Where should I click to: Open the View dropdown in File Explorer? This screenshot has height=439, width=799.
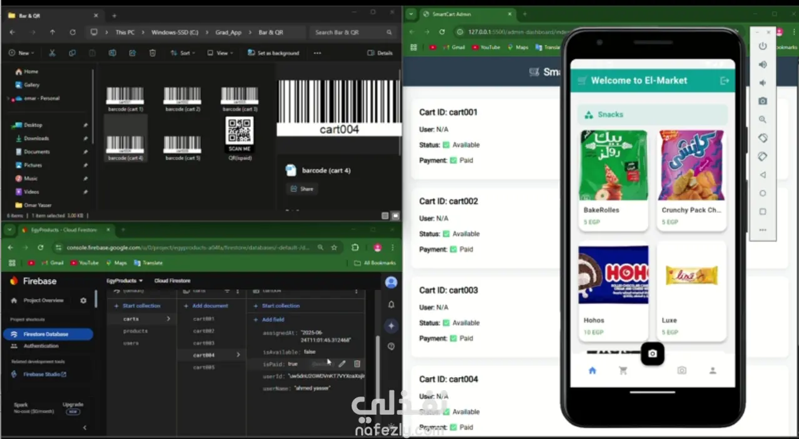pyautogui.click(x=219, y=53)
